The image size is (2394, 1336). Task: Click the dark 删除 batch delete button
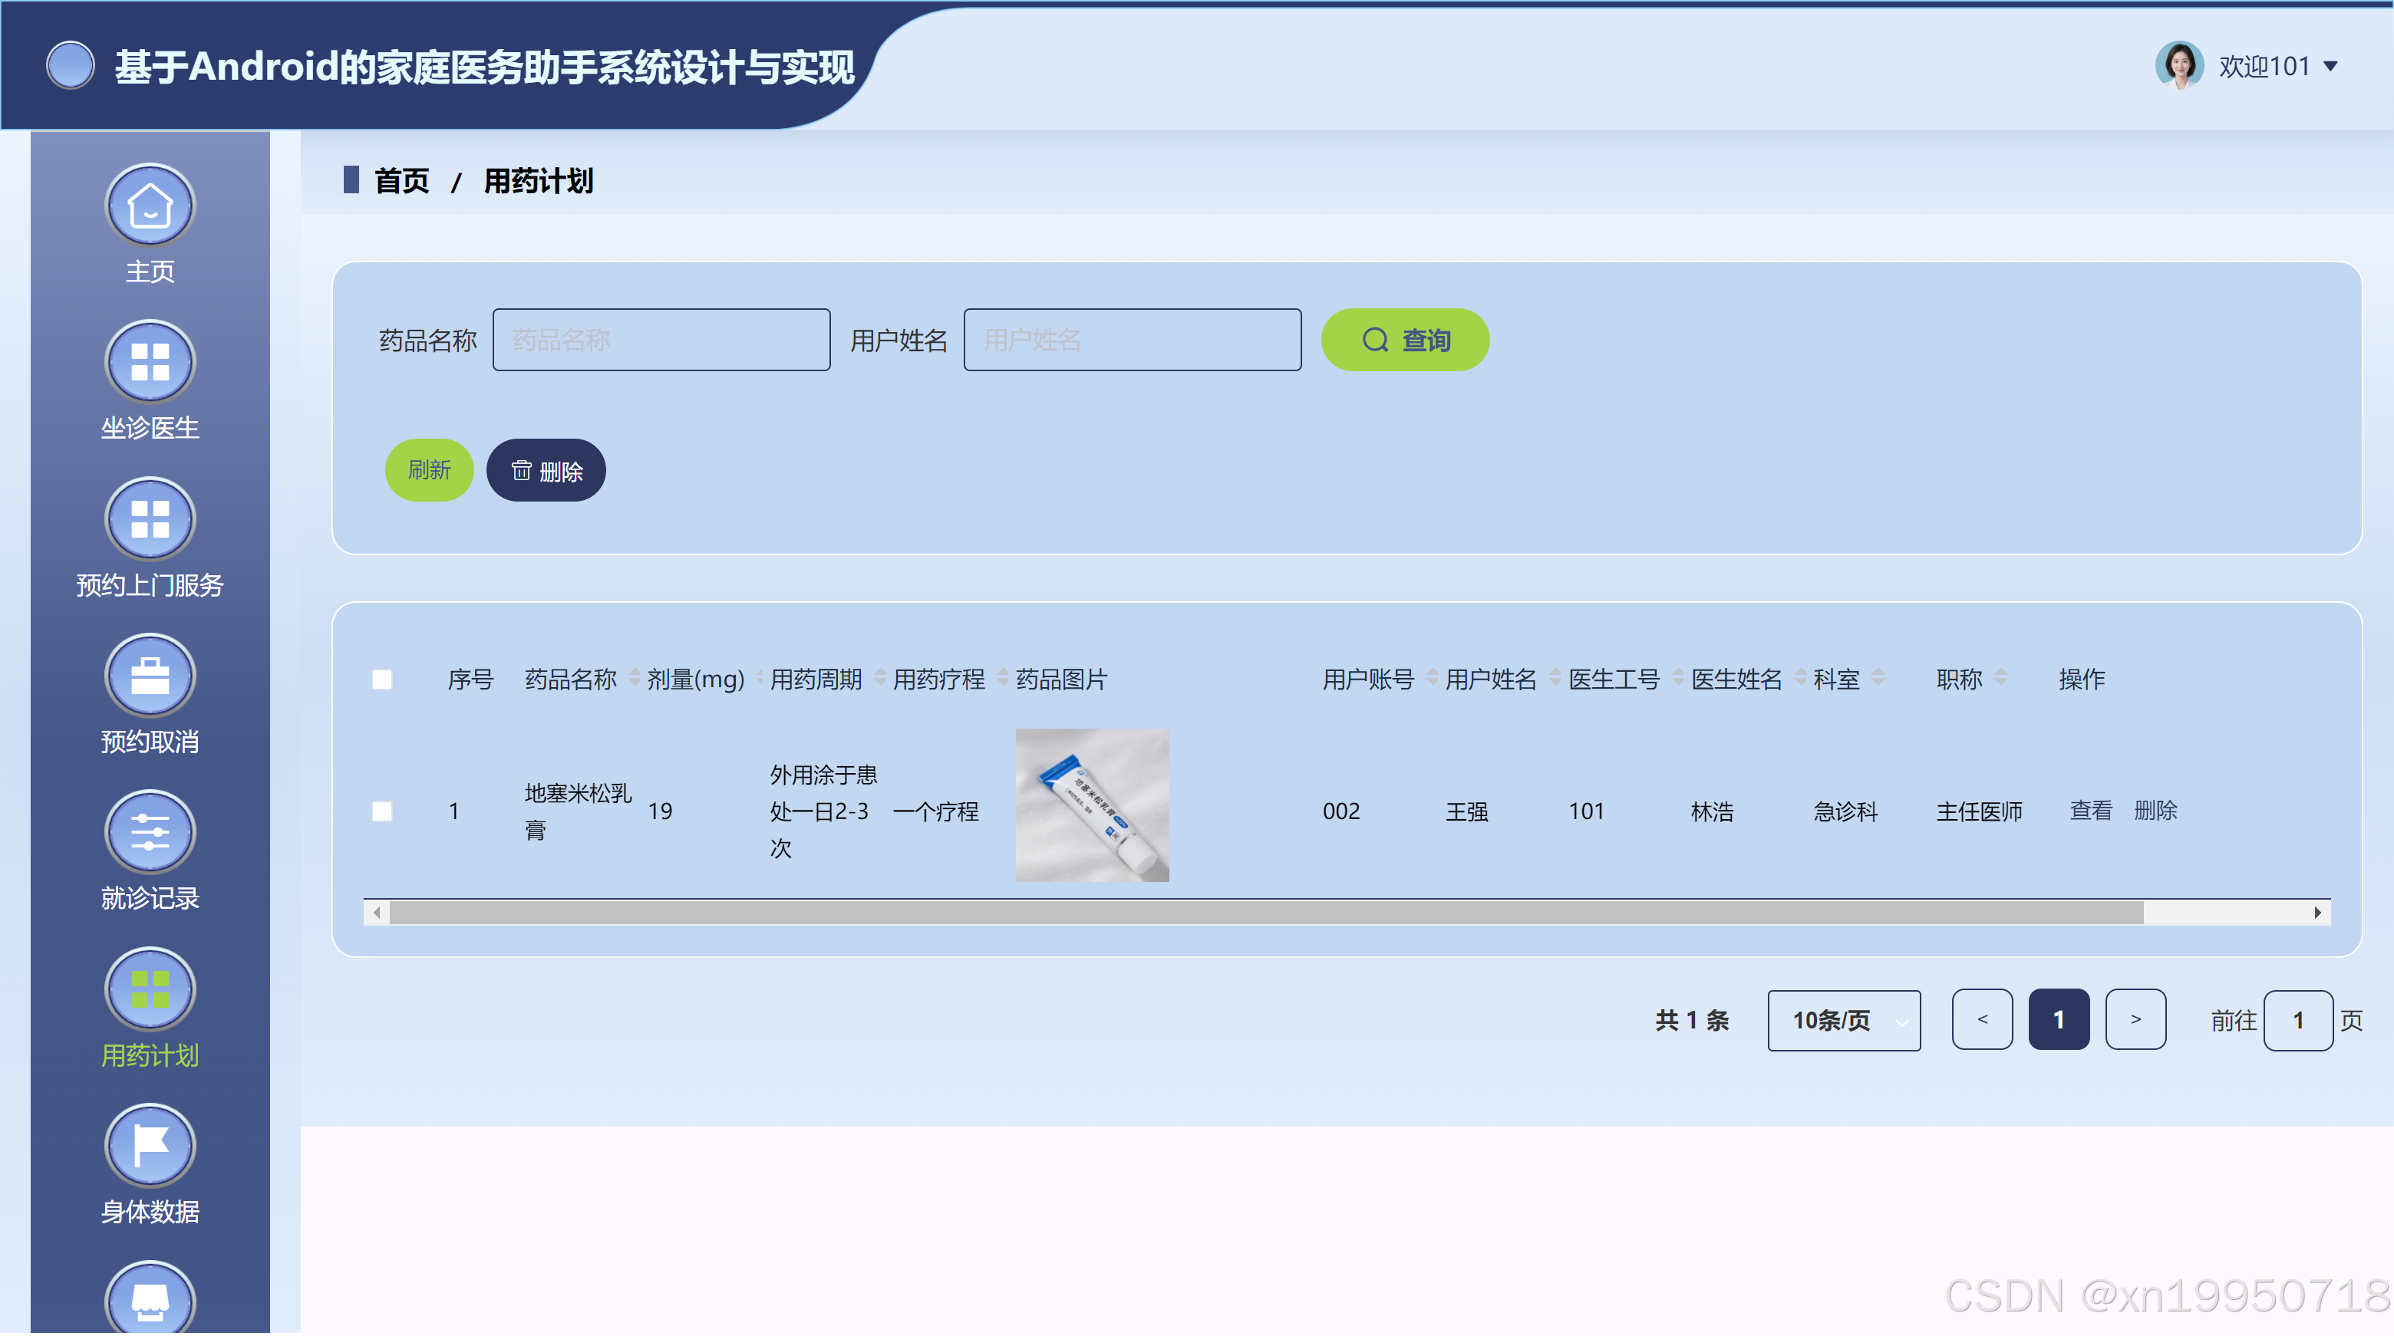546,470
